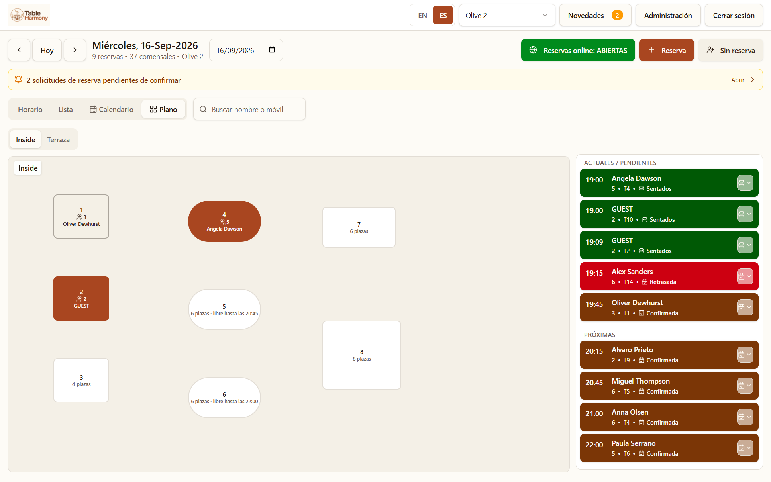The image size is (771, 482).
Task: Switch language to EN
Action: point(422,15)
